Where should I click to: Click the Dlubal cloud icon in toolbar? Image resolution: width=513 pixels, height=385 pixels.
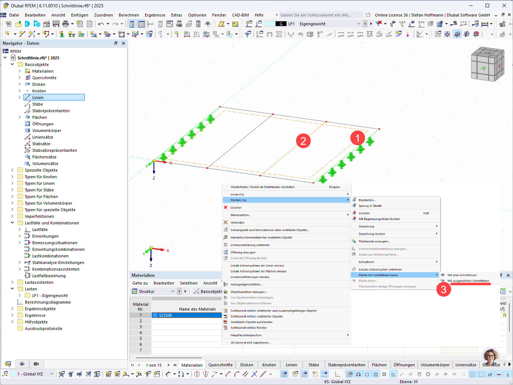pos(27,24)
